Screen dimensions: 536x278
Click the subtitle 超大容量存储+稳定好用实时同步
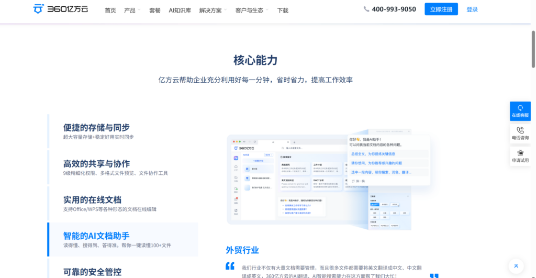coord(98,137)
